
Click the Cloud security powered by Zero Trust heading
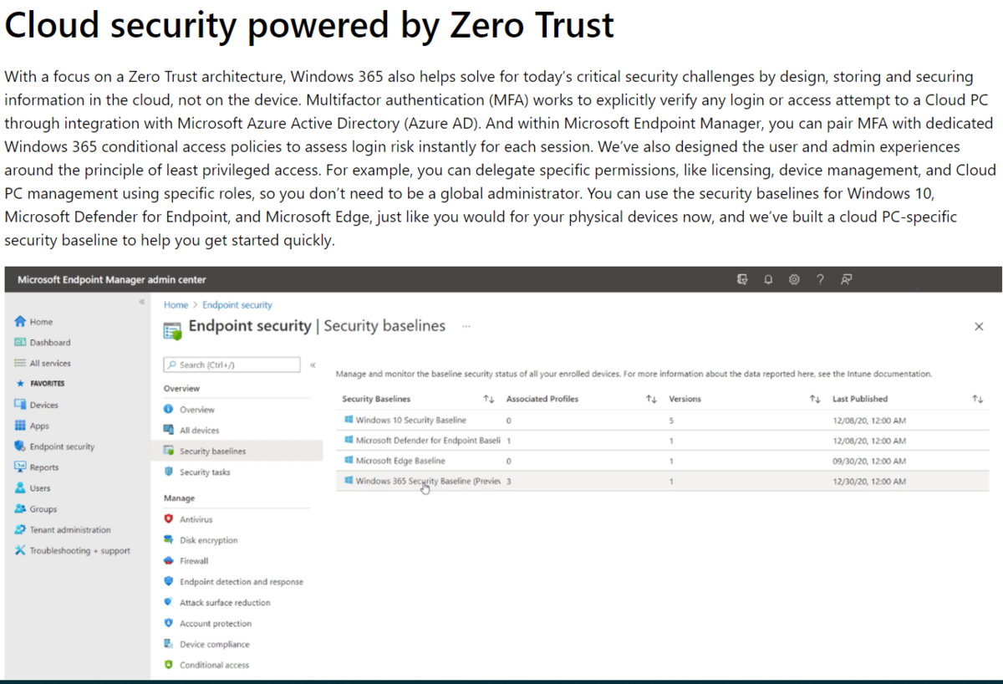pos(309,25)
